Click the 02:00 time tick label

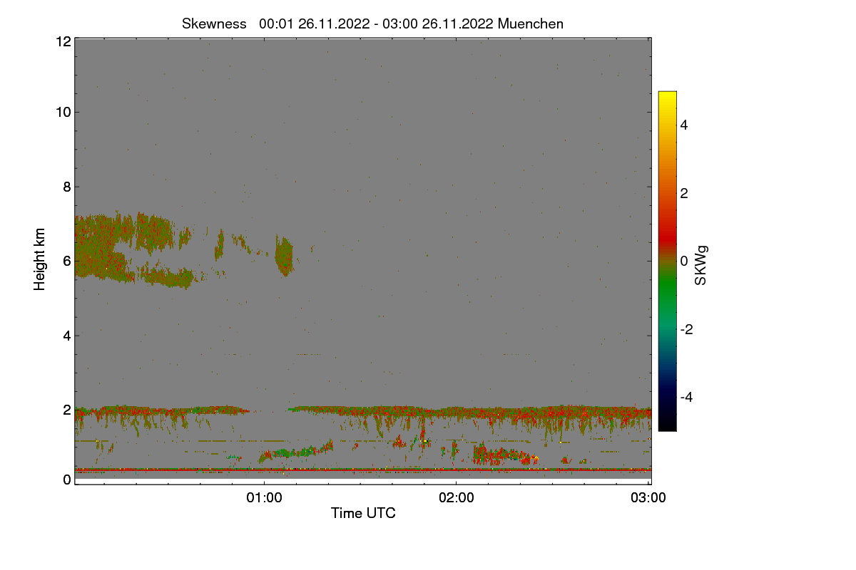[457, 498]
